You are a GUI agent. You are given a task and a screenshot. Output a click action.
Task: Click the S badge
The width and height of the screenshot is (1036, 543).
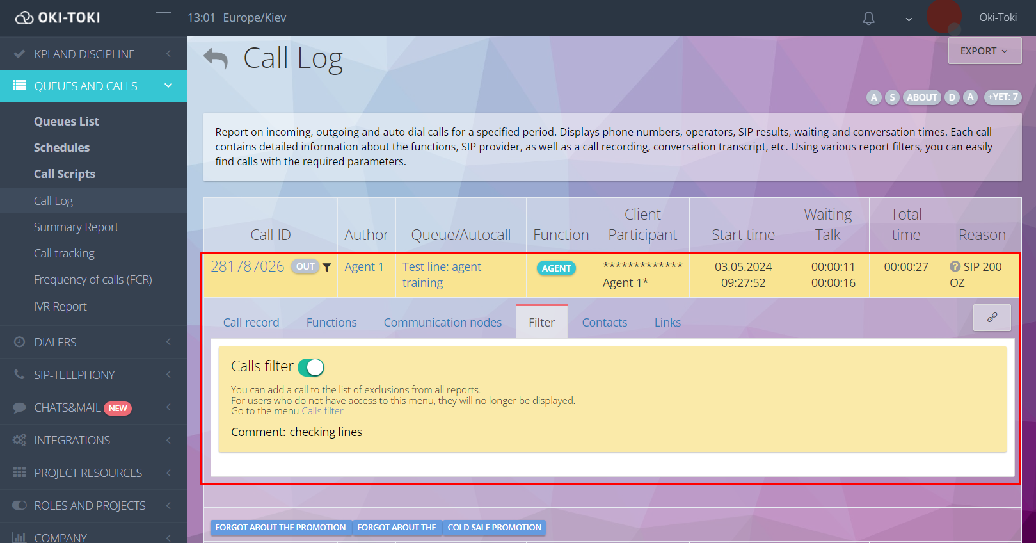[892, 97]
